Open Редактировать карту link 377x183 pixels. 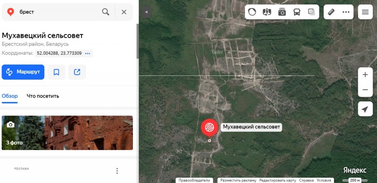coord(278,180)
